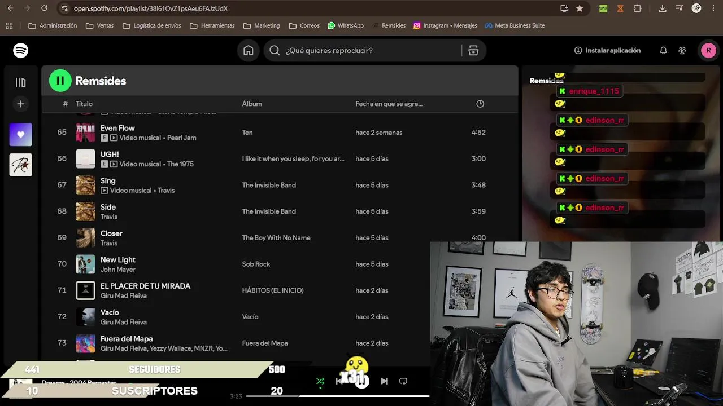This screenshot has height=406, width=723.
Task: Open the Remsides playlist tile in sidebar
Action: click(x=21, y=165)
